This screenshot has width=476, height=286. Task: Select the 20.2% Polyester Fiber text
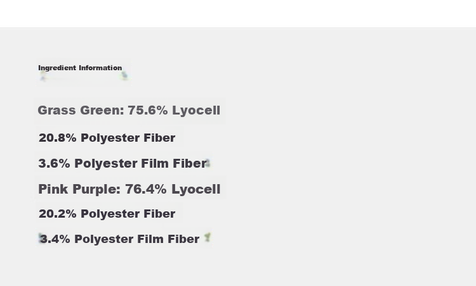coord(107,214)
